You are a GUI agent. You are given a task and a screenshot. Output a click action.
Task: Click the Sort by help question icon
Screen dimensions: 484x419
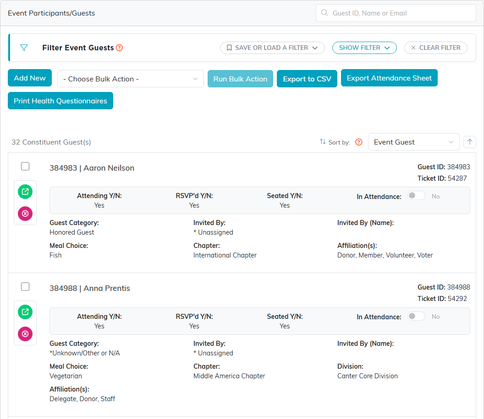pos(359,142)
